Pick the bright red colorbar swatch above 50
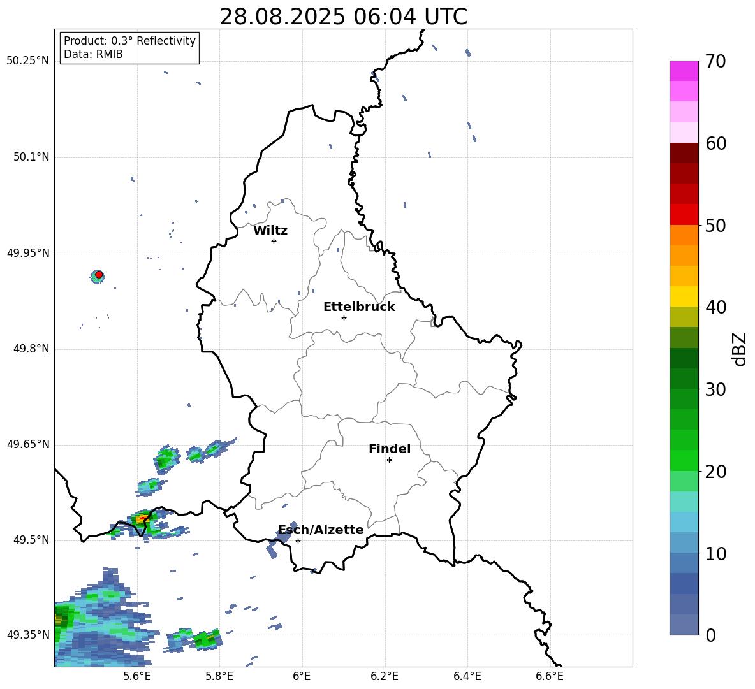This screenshot has height=689, width=755. click(684, 215)
